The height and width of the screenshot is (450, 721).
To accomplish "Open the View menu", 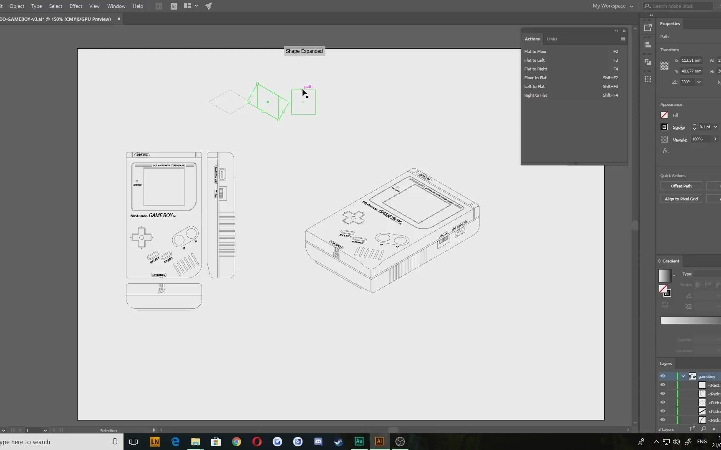I will coord(94,6).
